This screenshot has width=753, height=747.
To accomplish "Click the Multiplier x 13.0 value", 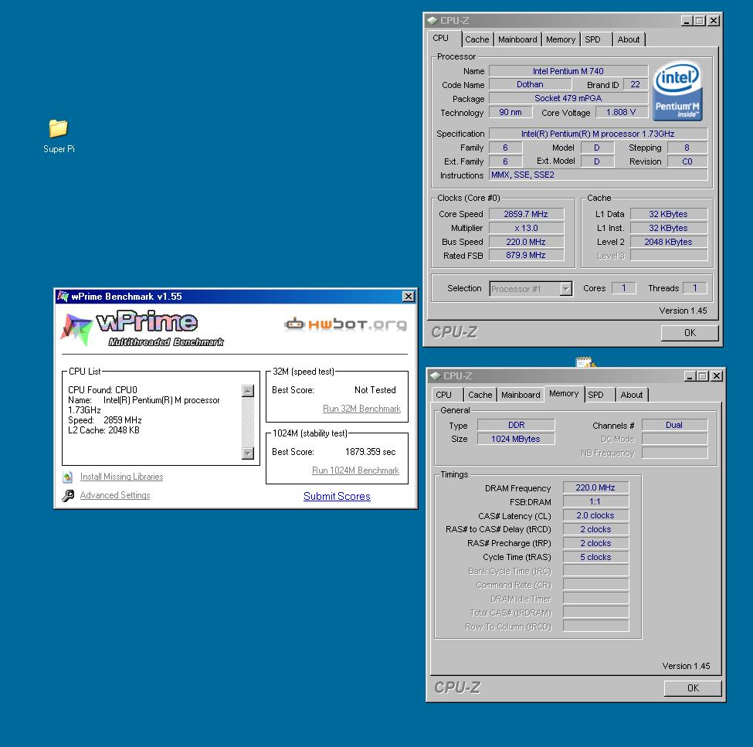I will click(x=526, y=228).
